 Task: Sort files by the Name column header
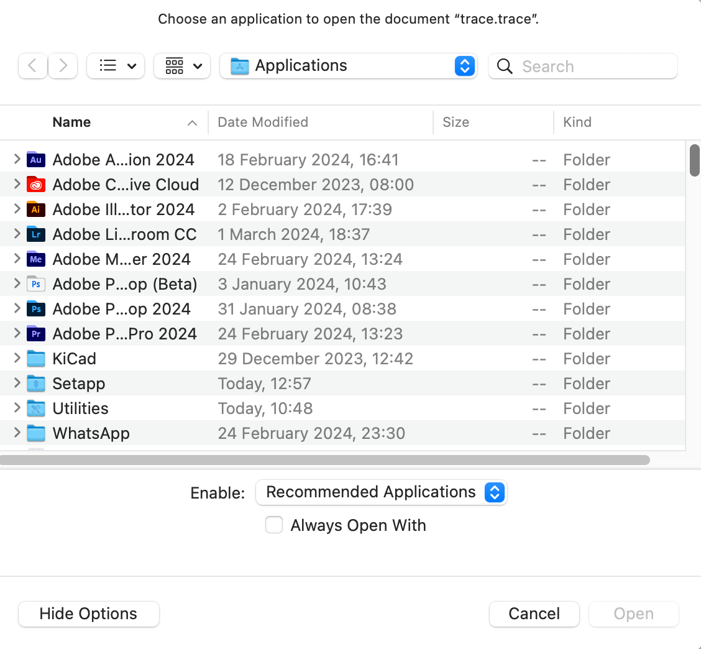[x=71, y=122]
